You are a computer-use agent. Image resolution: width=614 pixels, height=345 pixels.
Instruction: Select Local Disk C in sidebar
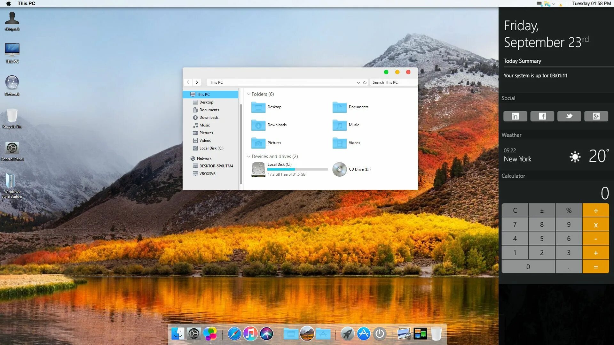pos(211,148)
